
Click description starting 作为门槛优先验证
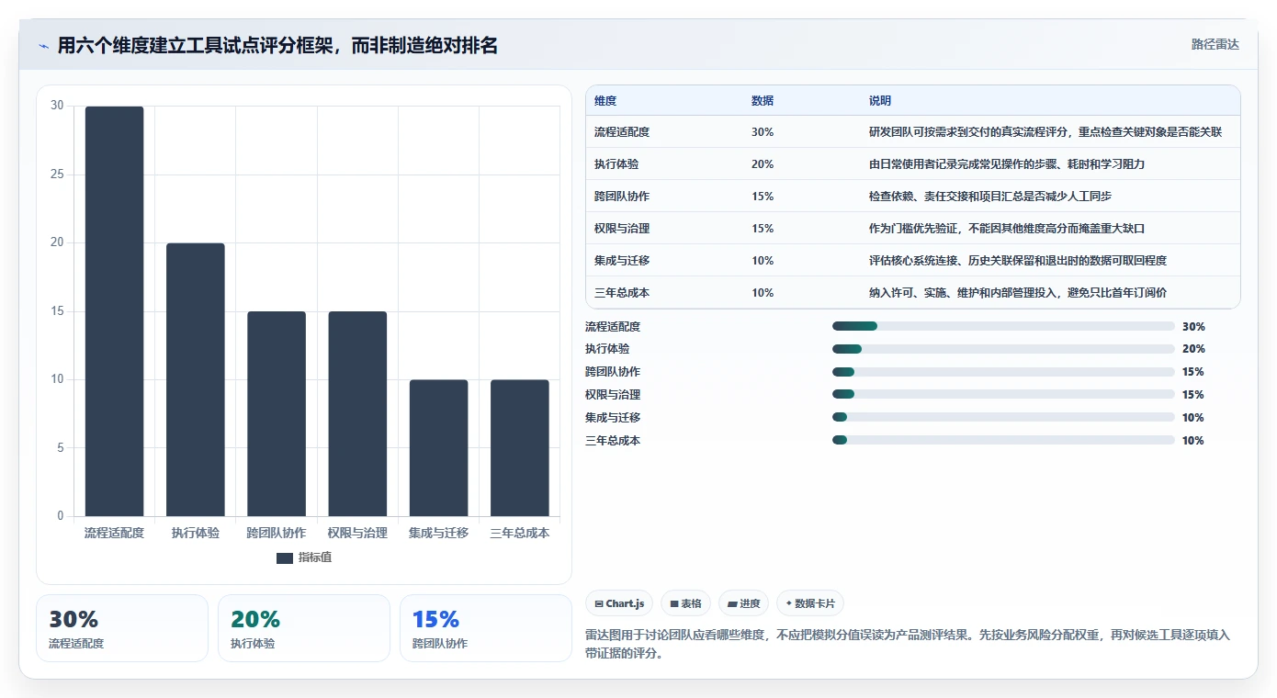click(1007, 229)
